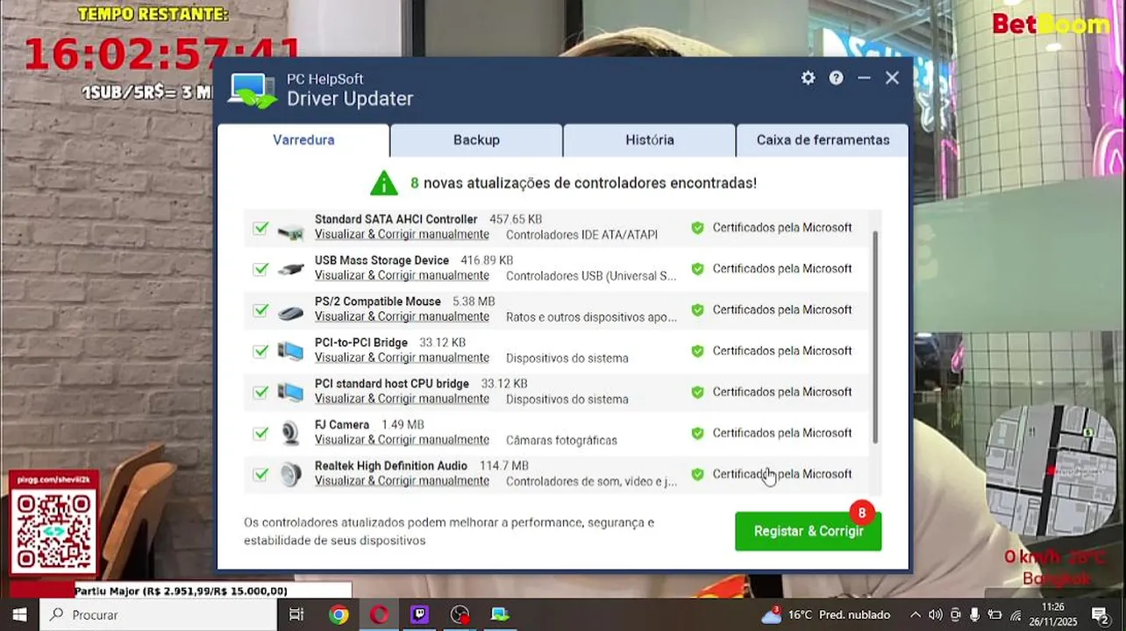Image resolution: width=1126 pixels, height=631 pixels.
Task: Click green shield in PCI-to-PCI Bridge row
Action: coord(697,351)
